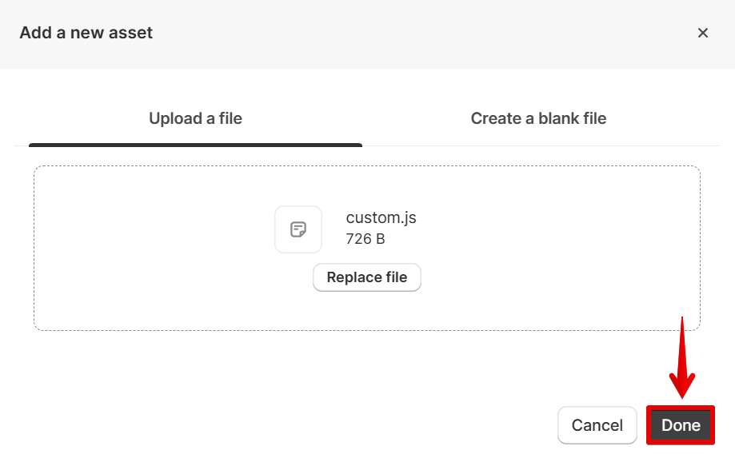Click the custom.js file document icon
This screenshot has width=735, height=458.
(298, 229)
